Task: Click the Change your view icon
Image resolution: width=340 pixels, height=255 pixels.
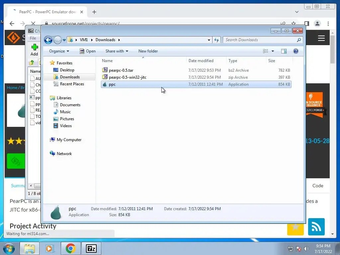Action: tap(265, 51)
